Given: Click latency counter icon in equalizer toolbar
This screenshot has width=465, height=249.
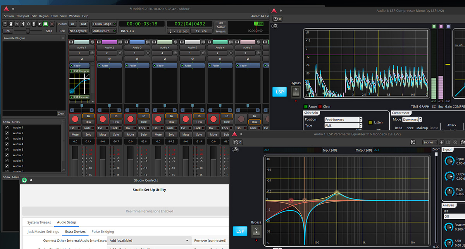Looking at the screenshot, I should [238, 142].
